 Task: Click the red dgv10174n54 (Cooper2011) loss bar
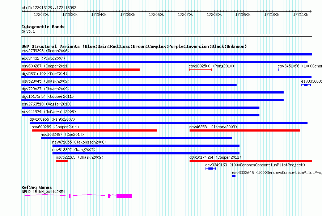click(x=250, y=161)
